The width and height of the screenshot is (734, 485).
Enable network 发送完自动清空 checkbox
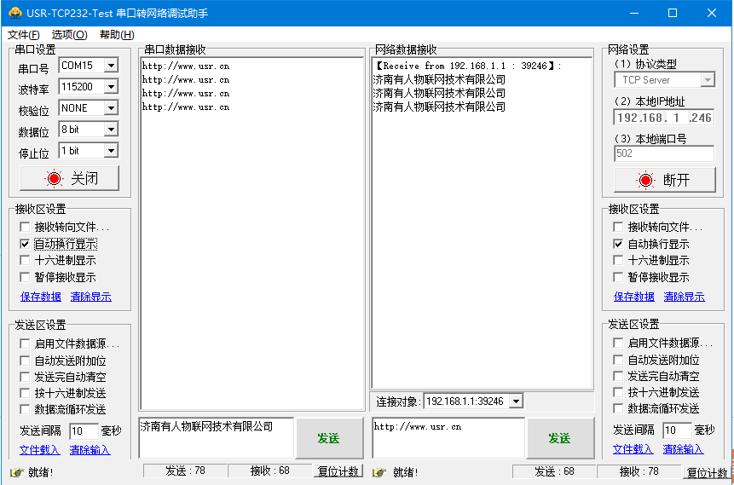(618, 376)
